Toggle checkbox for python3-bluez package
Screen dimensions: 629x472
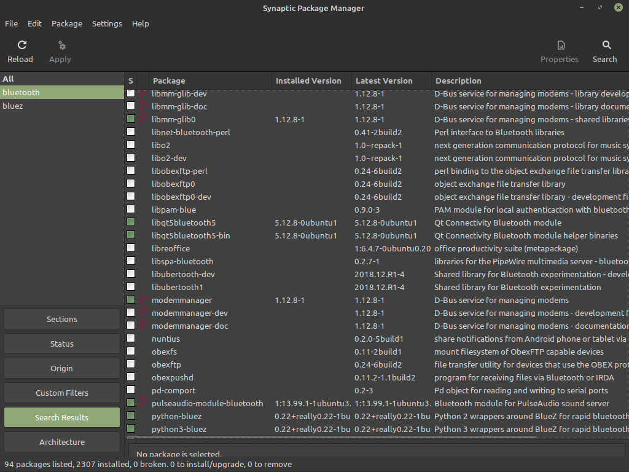[x=131, y=429]
